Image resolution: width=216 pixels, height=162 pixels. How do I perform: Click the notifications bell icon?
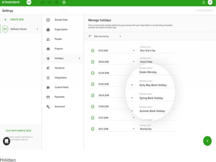[204, 2]
